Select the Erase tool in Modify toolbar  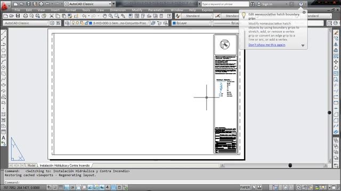click(336, 33)
